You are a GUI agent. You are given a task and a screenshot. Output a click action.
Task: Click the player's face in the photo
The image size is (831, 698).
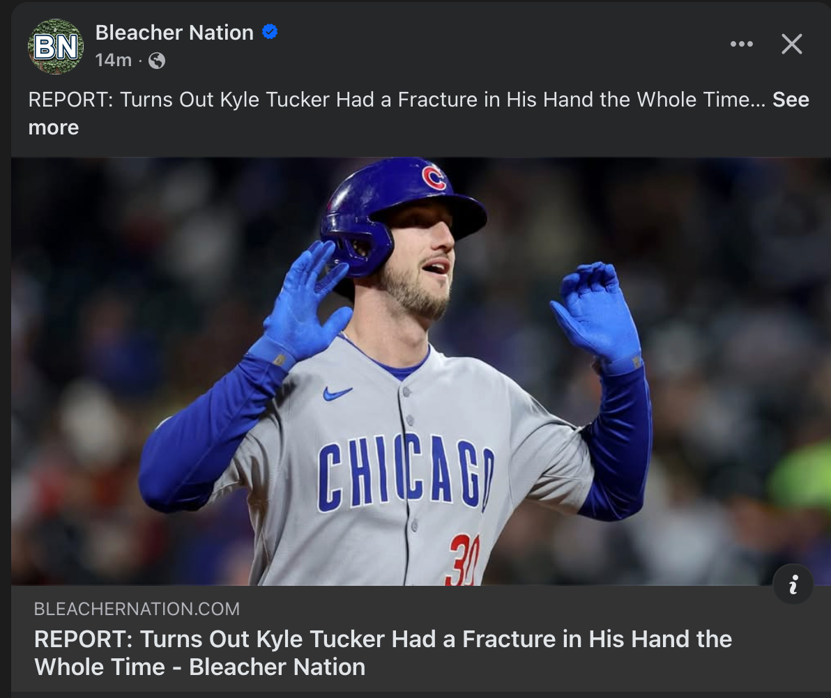click(x=418, y=265)
